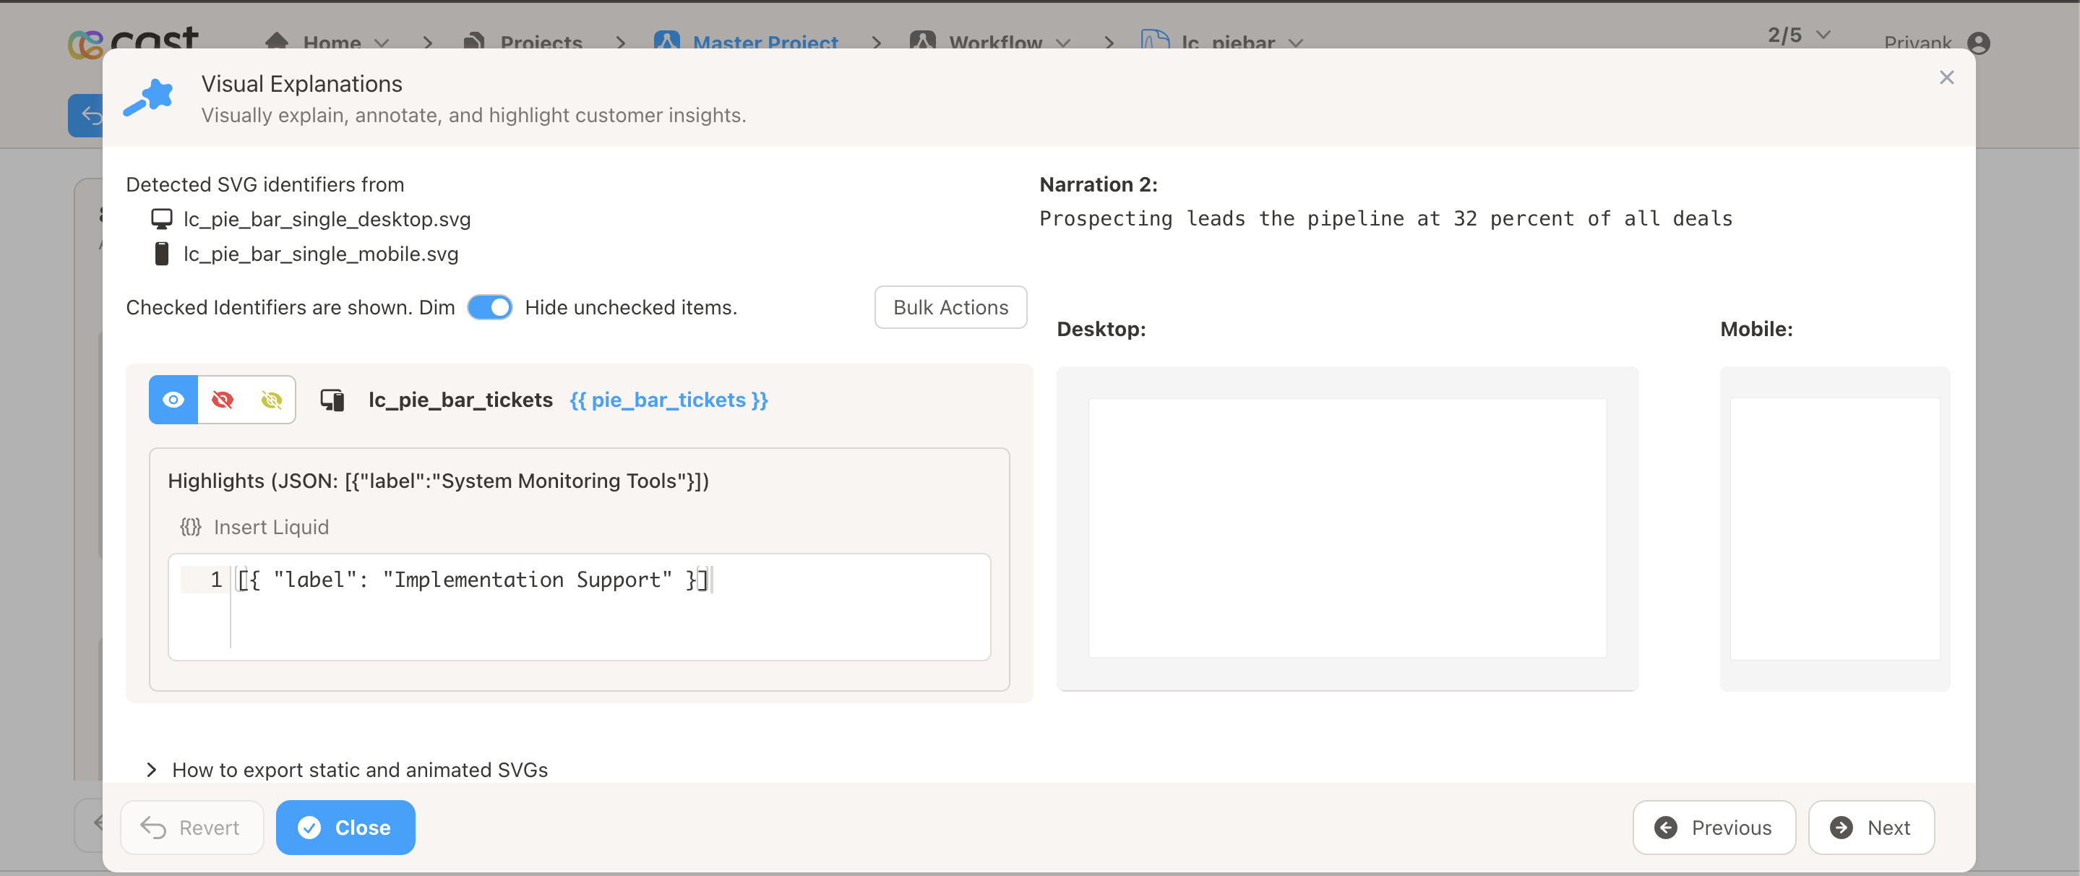The image size is (2080, 876).
Task: Click the mobile phone icon beside lc_pie_bar_single_mobile.svg
Action: (161, 254)
